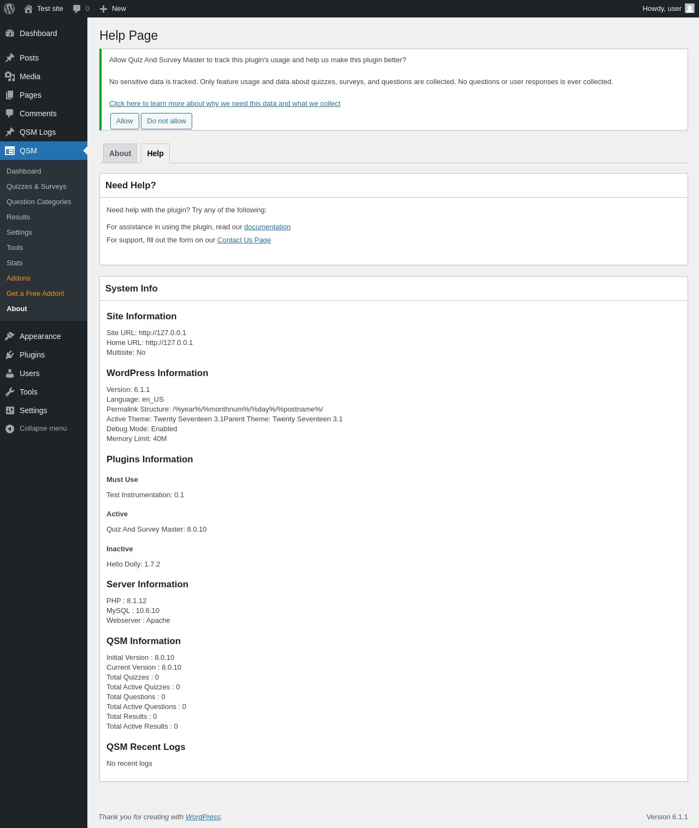Screen dimensions: 699x828
Task: Click the learn more about data collection link
Action: (x=224, y=104)
